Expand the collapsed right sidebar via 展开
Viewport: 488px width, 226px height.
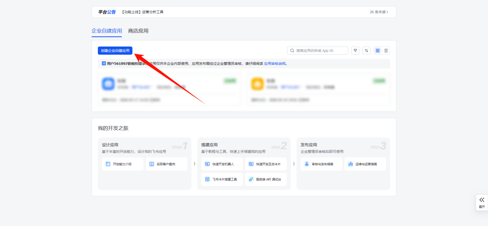pyautogui.click(x=481, y=202)
